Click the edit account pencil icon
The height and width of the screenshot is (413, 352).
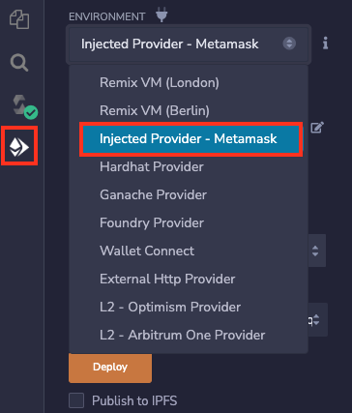(x=317, y=128)
